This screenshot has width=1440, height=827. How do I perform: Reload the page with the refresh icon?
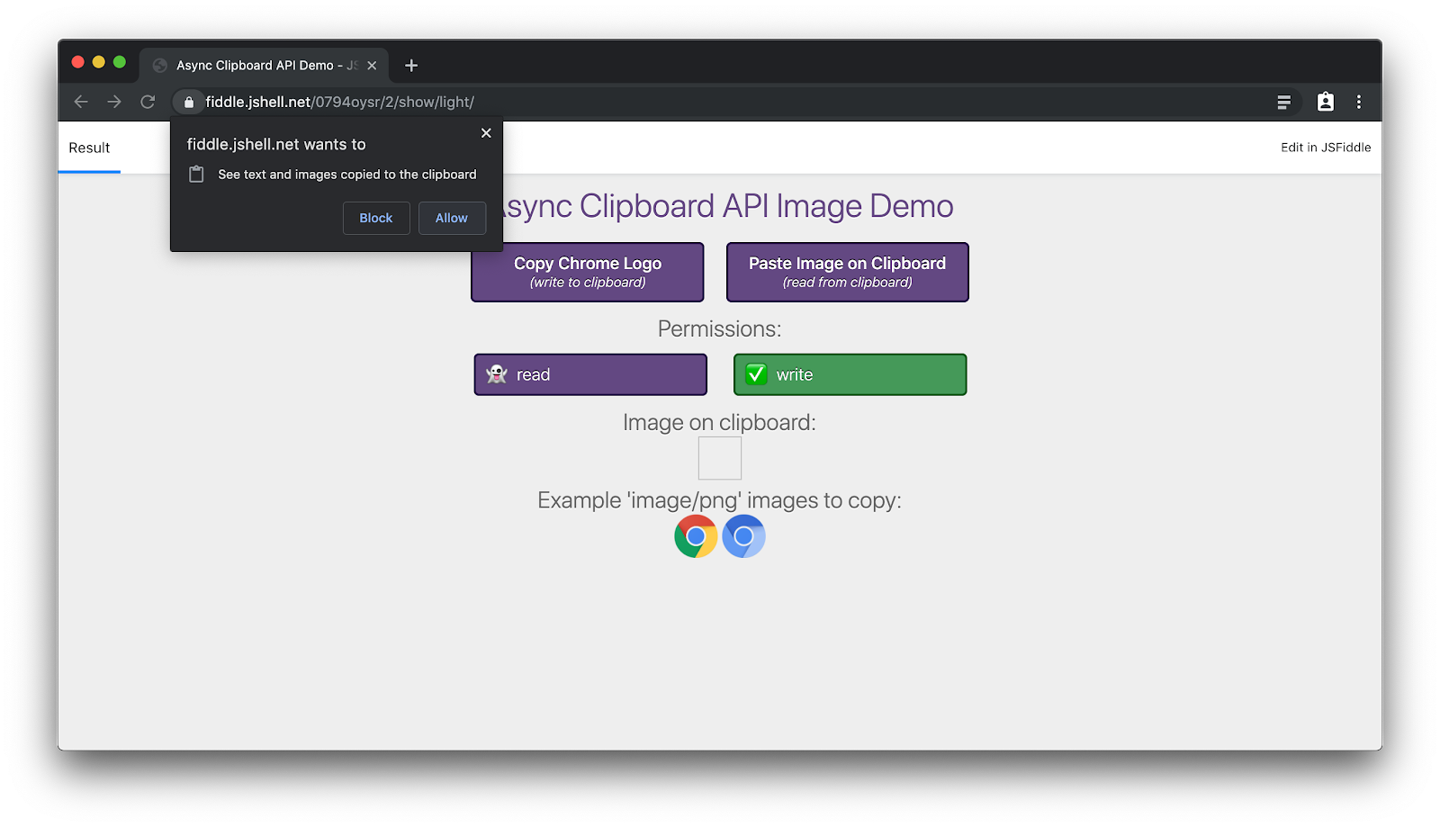[x=148, y=102]
